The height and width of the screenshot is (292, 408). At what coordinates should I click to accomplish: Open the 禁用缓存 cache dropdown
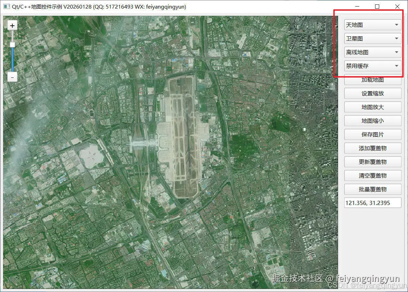373,66
